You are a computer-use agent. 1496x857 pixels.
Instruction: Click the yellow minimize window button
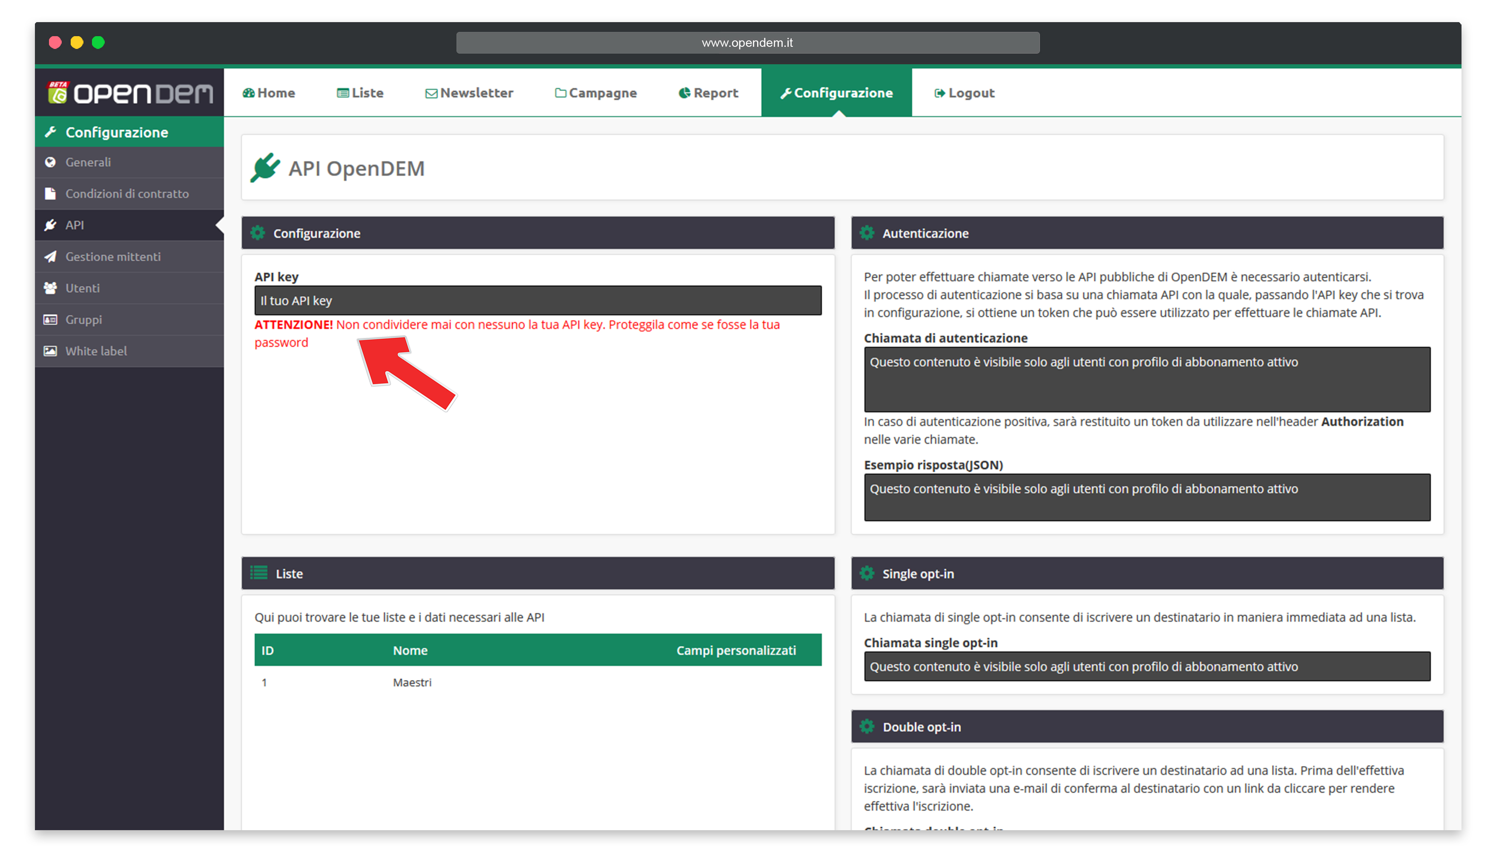[x=77, y=43]
